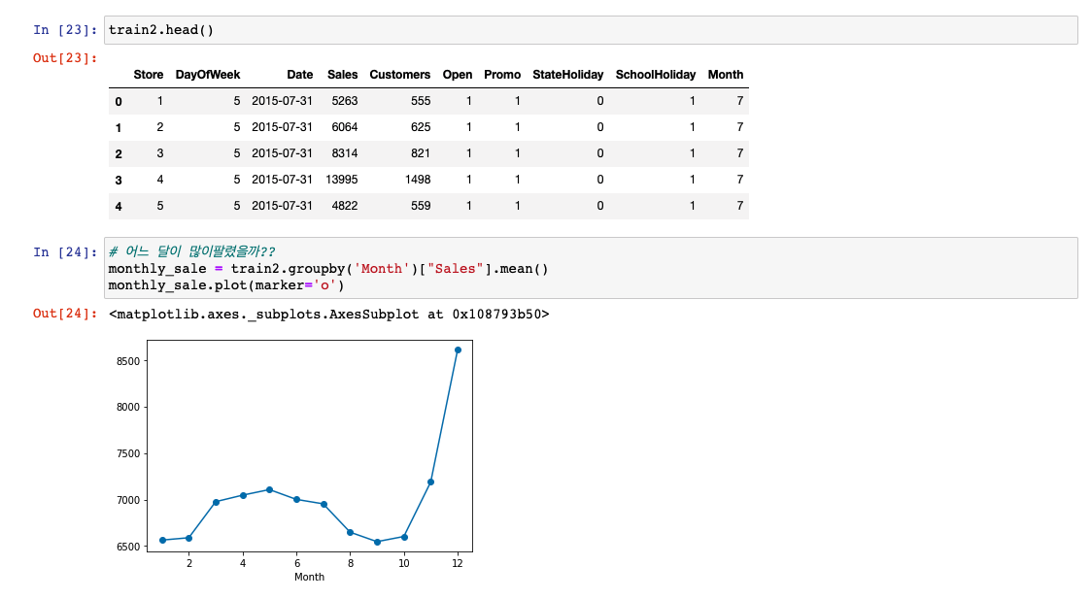Click Sales value 6064
This screenshot has height=599, width=1091.
[345, 127]
